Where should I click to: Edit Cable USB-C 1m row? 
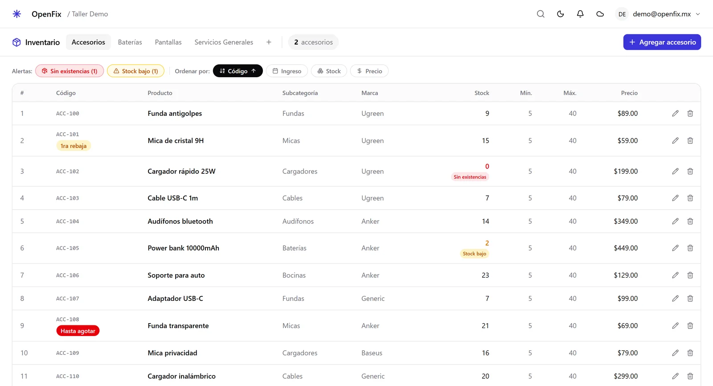click(676, 198)
